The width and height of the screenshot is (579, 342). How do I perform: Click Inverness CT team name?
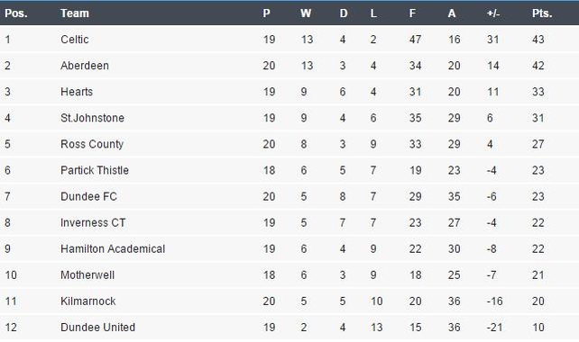[x=93, y=222]
